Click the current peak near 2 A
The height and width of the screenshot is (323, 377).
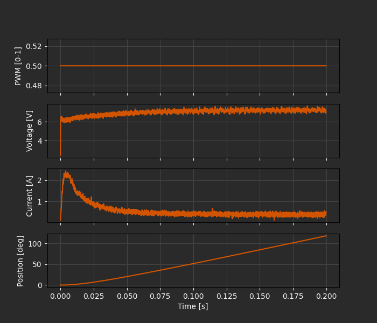(66, 173)
